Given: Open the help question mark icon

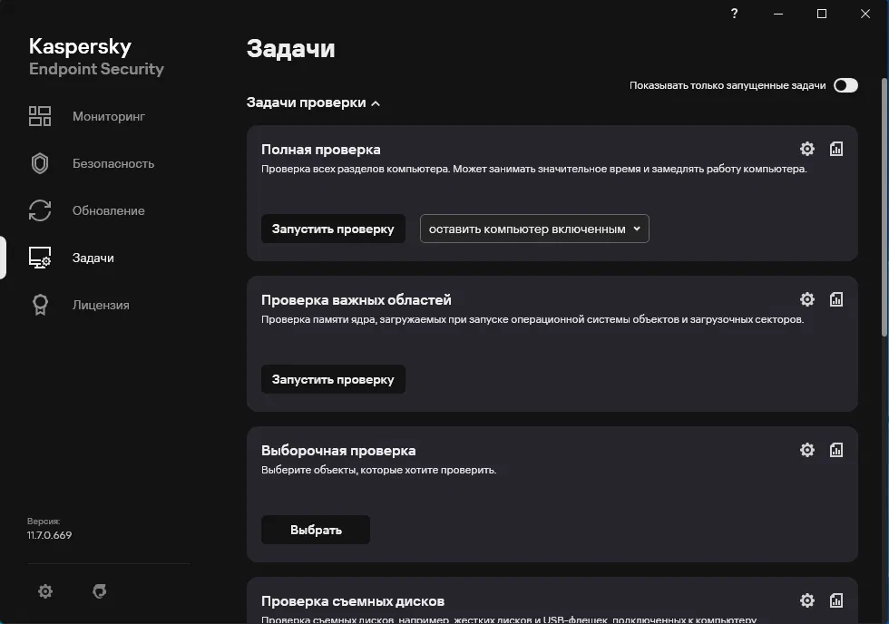Looking at the screenshot, I should [734, 14].
